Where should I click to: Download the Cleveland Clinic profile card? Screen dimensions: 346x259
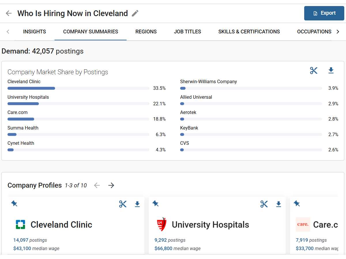pyautogui.click(x=137, y=204)
